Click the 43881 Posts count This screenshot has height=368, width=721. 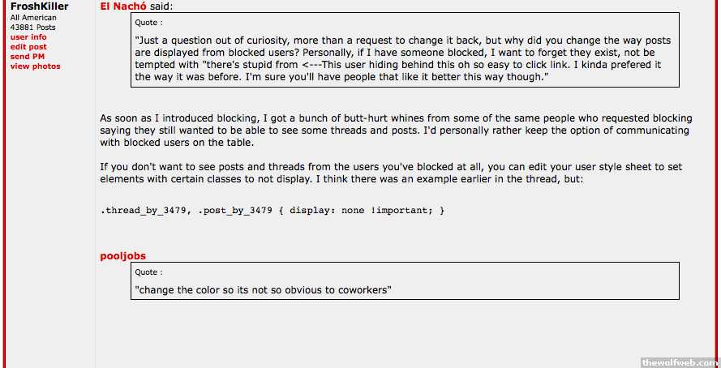click(33, 28)
